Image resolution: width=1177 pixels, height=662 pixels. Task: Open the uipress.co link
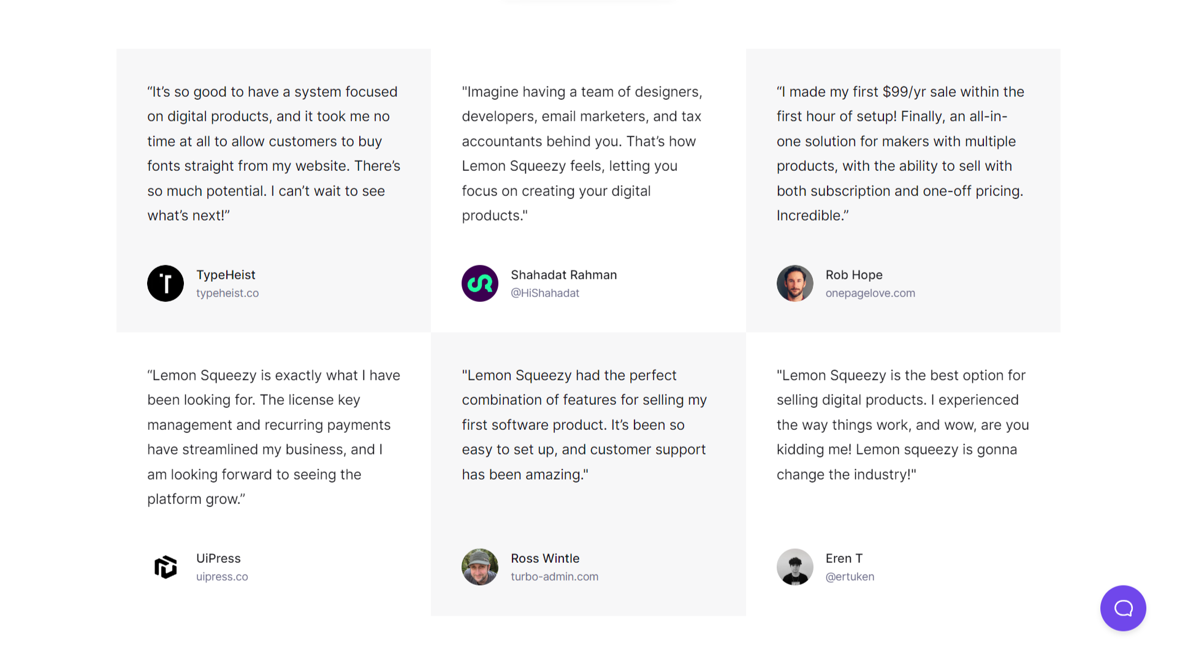click(x=222, y=577)
